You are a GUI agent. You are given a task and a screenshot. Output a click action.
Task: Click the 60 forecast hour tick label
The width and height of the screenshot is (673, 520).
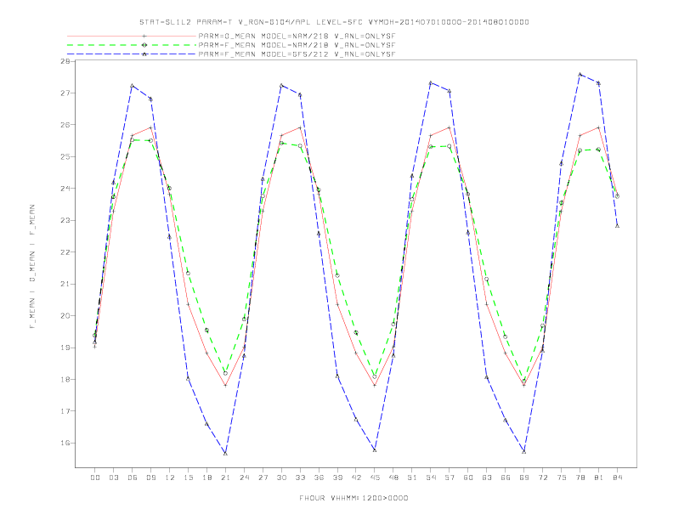point(468,478)
